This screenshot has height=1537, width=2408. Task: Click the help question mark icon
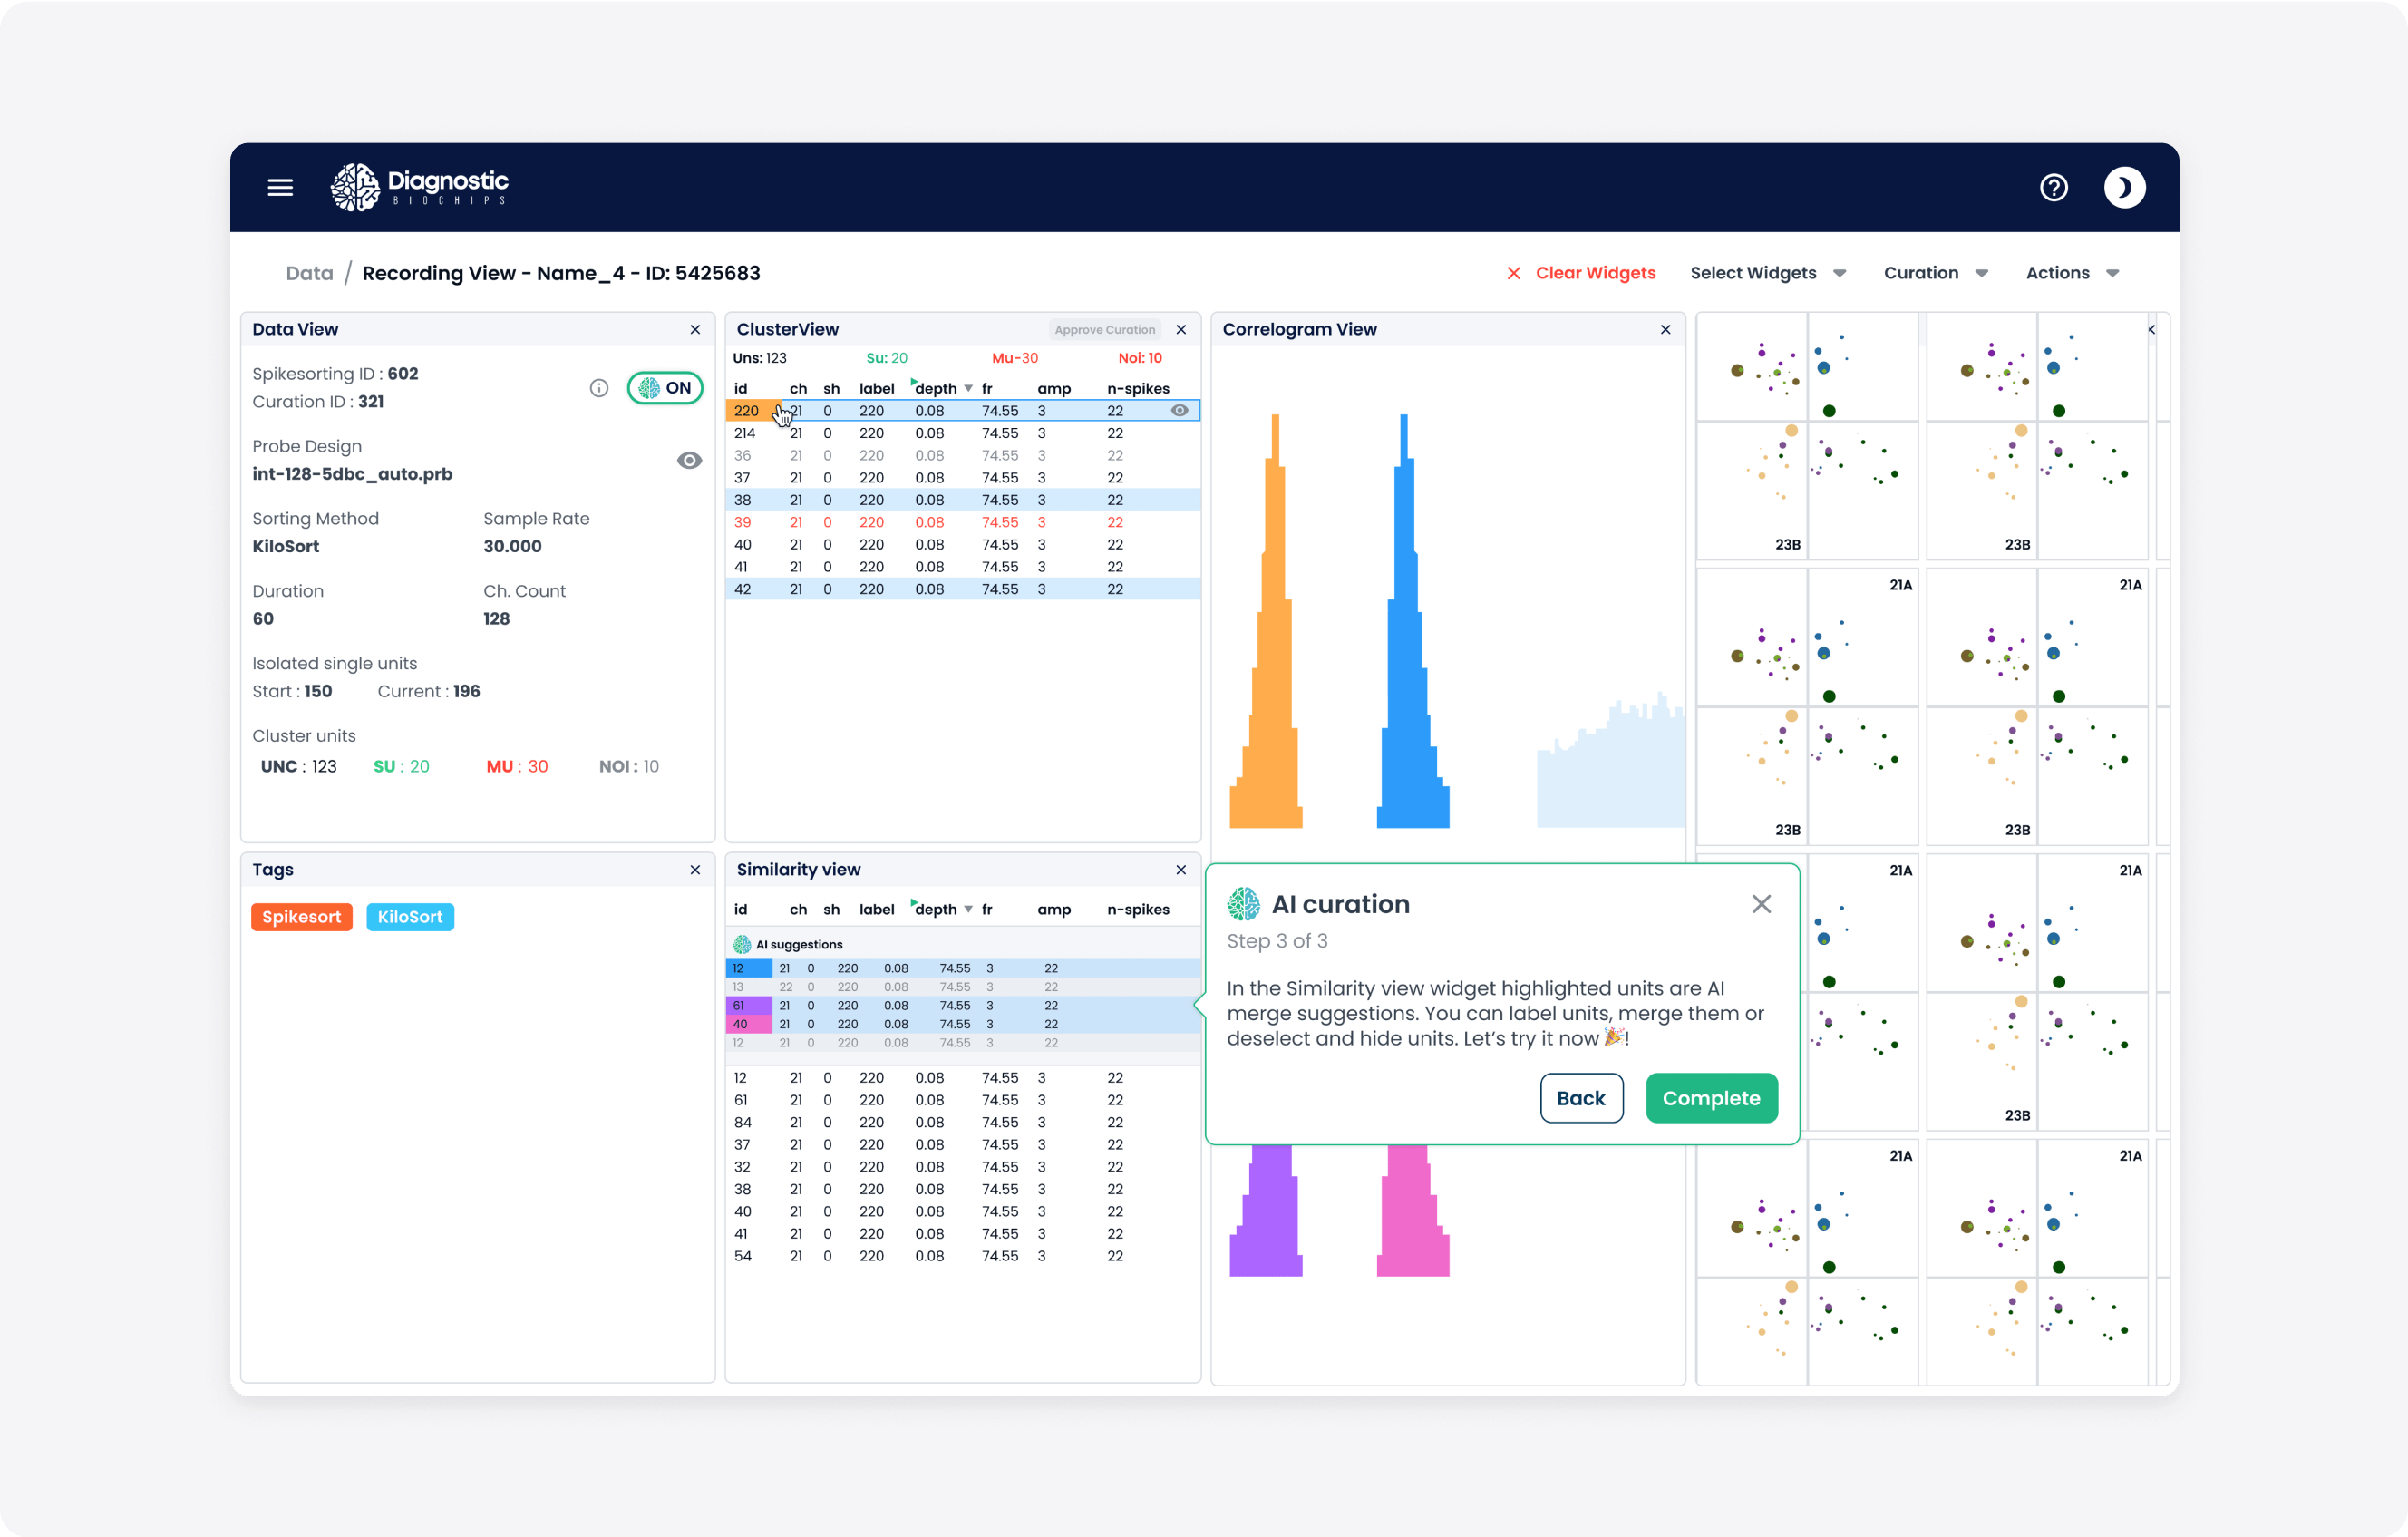tap(2053, 187)
